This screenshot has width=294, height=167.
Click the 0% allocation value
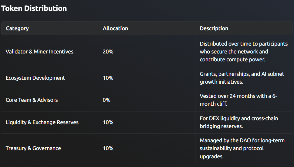click(106, 100)
